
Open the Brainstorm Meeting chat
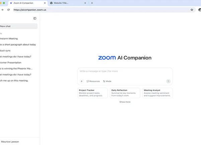(9, 39)
